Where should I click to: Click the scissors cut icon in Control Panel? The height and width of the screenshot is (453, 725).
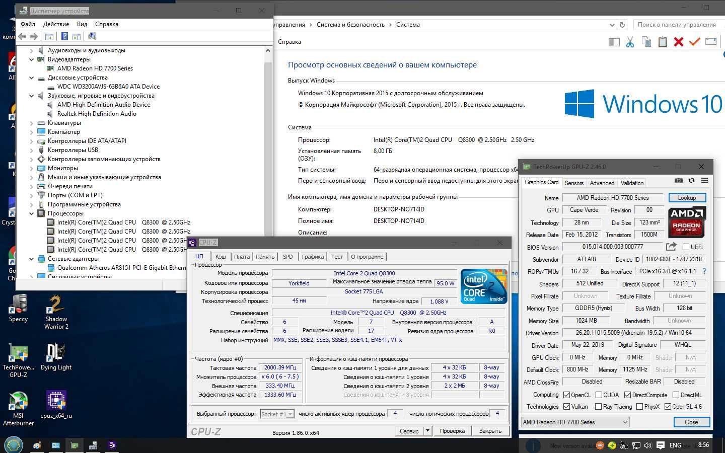pos(630,42)
